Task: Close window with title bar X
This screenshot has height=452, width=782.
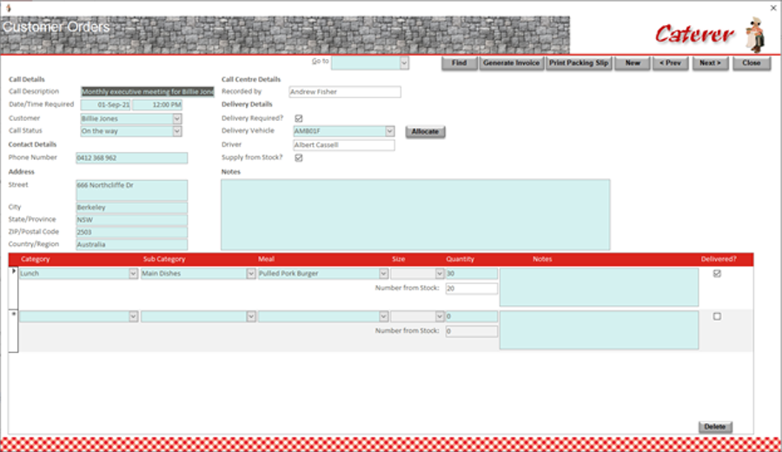Action: pos(773,8)
